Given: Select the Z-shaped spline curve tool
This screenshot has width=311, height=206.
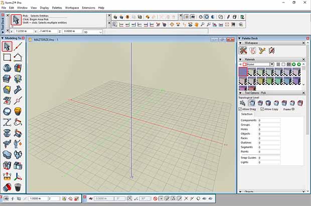Looking at the screenshot, I should click(x=7, y=122).
